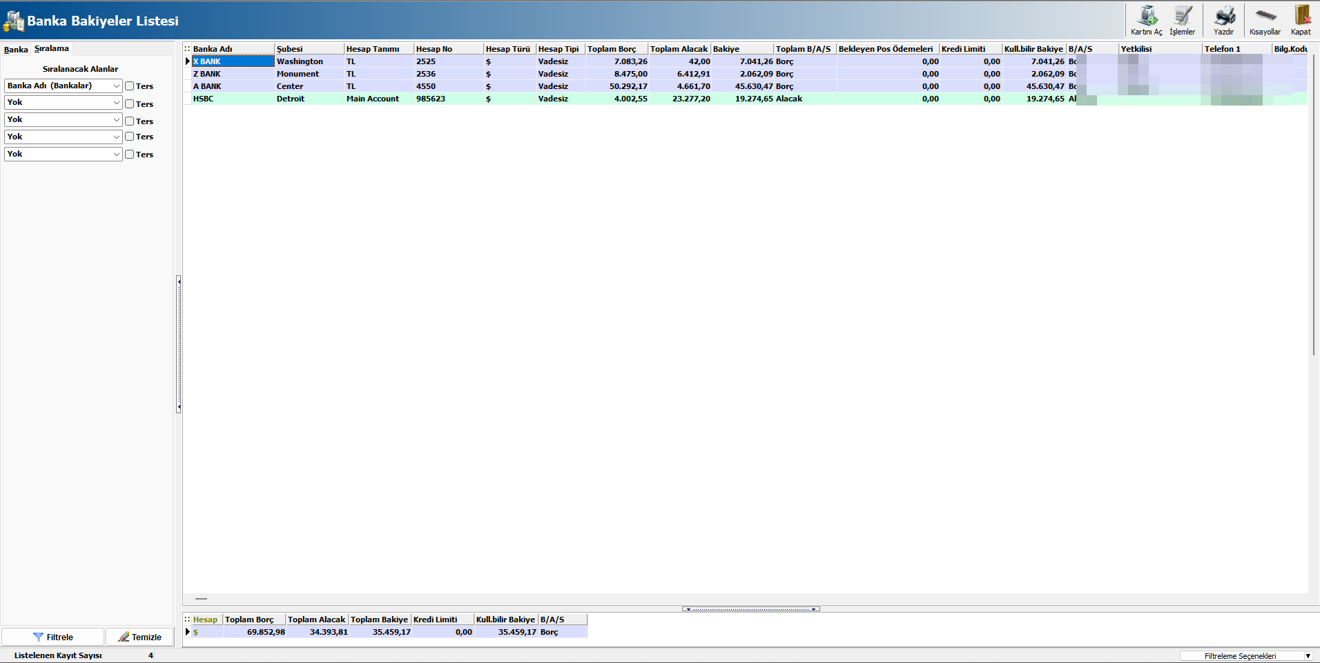1320x663 pixels.
Task: Toggle the second Ters checkbox
Action: click(129, 103)
